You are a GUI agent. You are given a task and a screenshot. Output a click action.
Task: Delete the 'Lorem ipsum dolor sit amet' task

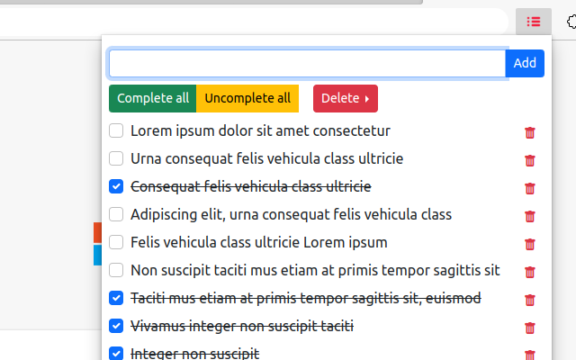(530, 132)
